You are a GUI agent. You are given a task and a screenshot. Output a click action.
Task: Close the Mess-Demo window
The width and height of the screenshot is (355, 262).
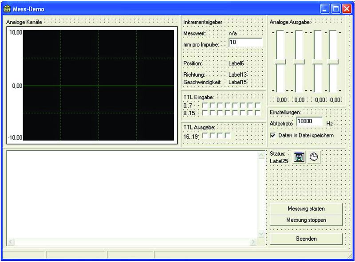pyautogui.click(x=347, y=9)
